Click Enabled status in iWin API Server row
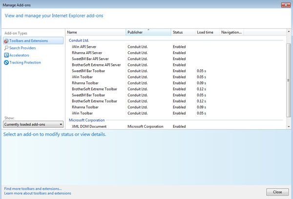Viewport: 293px width, 199px height. pyautogui.click(x=179, y=47)
